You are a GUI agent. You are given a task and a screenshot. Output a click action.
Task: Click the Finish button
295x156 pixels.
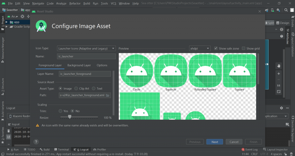[254, 142]
